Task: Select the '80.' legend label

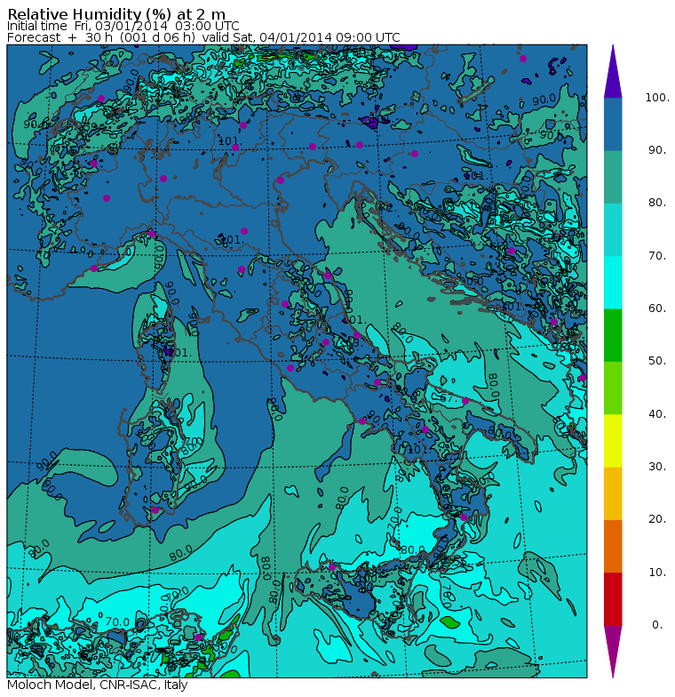Action: (x=657, y=203)
